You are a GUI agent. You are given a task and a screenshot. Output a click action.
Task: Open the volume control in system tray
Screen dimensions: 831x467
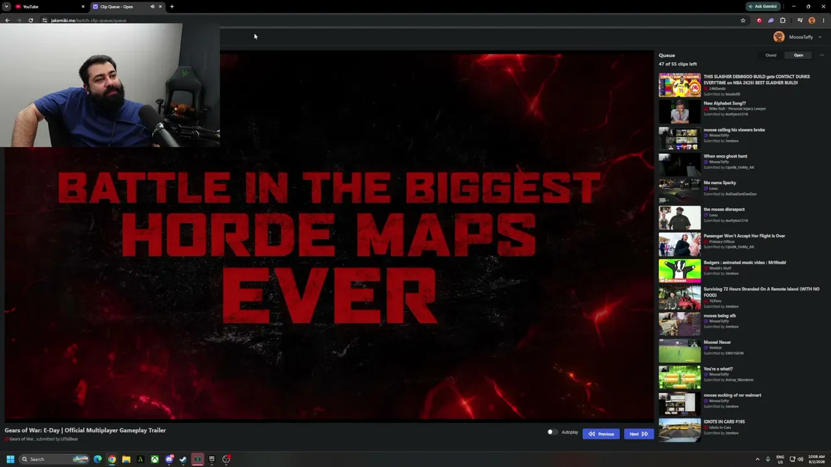point(800,459)
